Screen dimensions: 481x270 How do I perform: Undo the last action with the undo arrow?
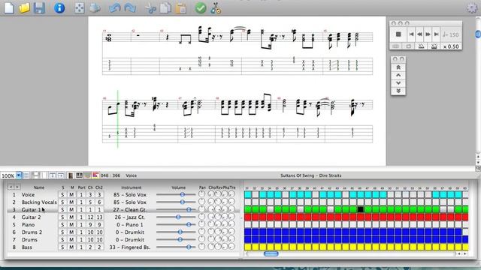pyautogui.click(x=115, y=8)
